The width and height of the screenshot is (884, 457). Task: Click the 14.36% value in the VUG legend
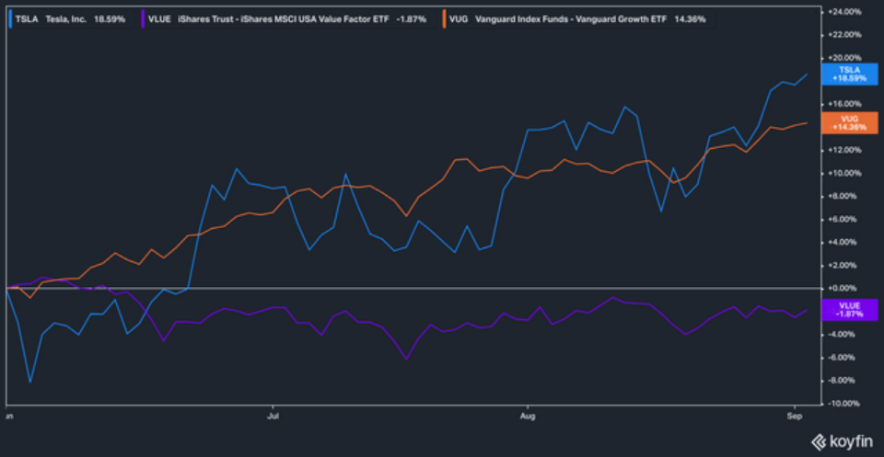[690, 18]
